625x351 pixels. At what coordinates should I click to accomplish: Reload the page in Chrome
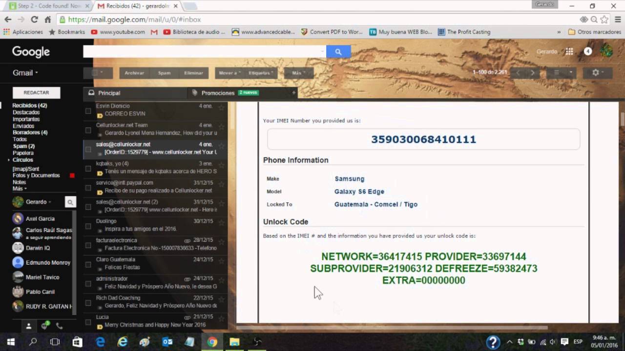tap(34, 19)
